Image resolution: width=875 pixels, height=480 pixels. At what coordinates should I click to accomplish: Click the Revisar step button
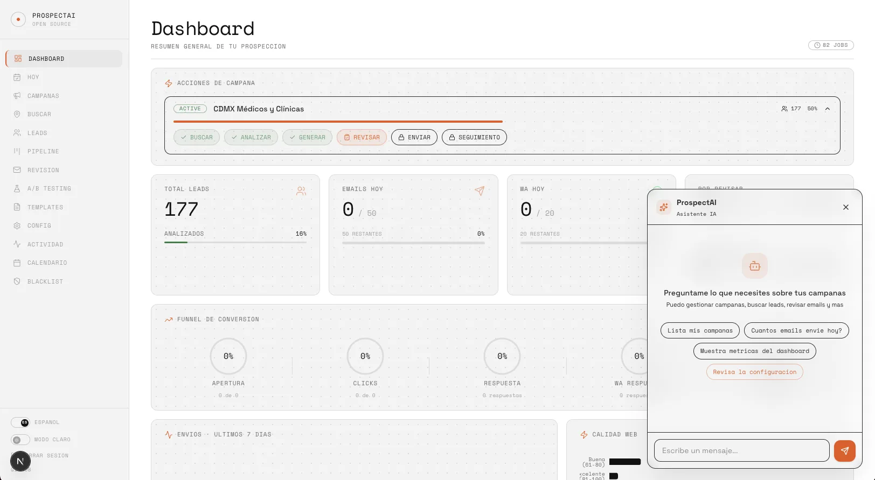(362, 137)
